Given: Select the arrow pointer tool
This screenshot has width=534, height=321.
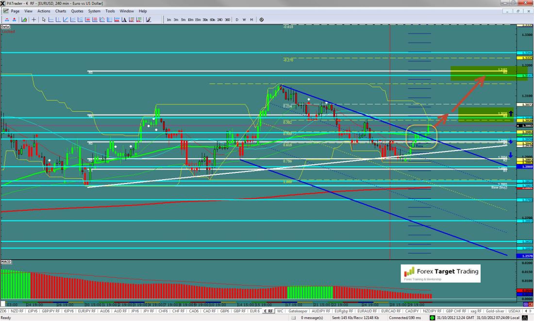Looking at the screenshot, I should (44, 20).
